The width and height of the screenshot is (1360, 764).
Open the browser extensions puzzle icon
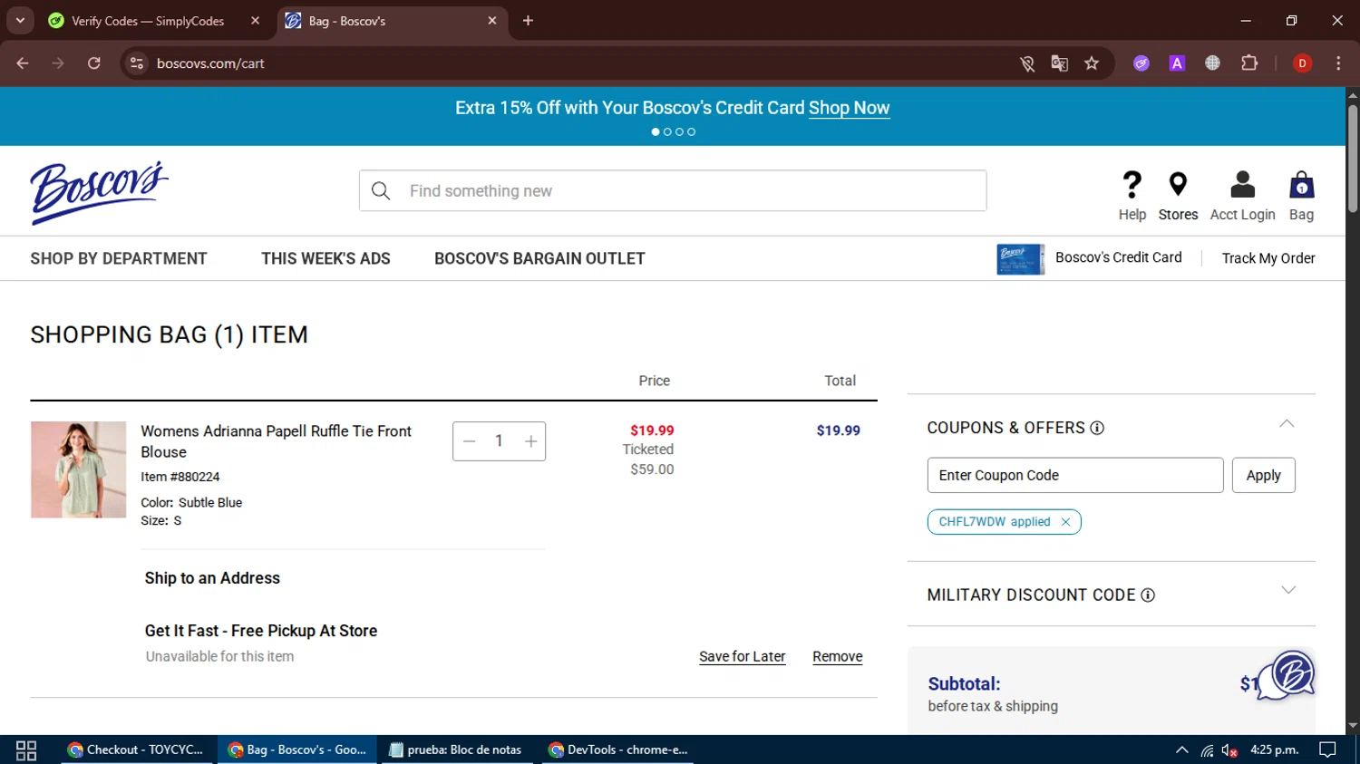[x=1249, y=63]
